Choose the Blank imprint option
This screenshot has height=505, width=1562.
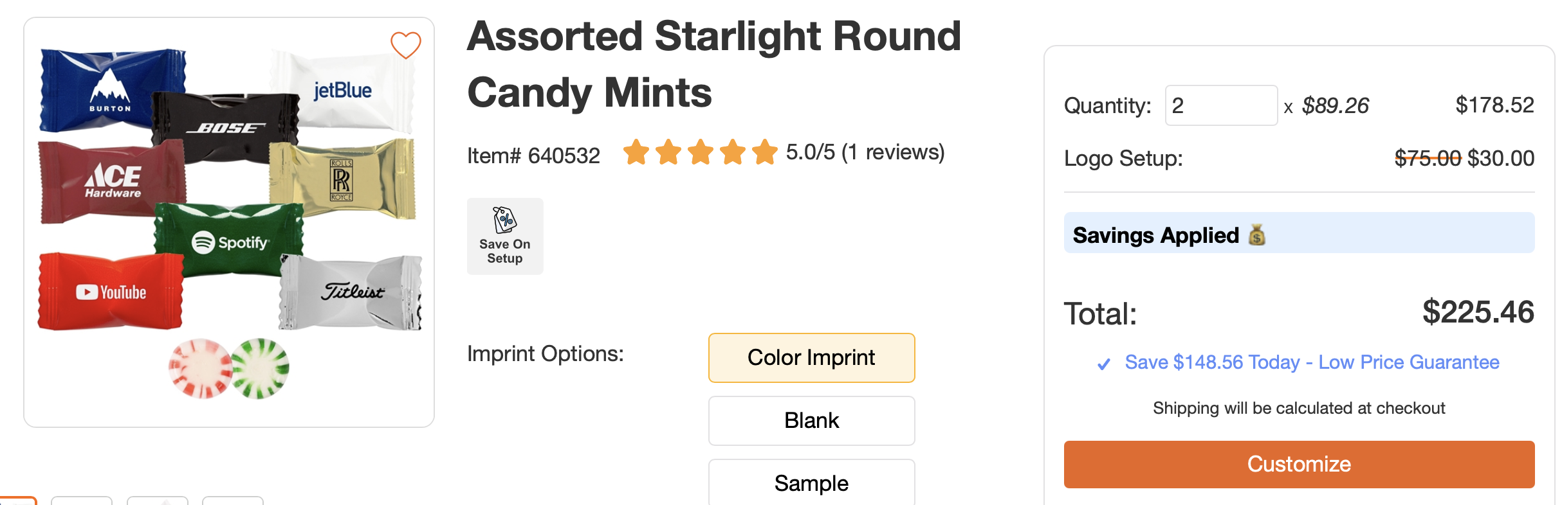811,421
